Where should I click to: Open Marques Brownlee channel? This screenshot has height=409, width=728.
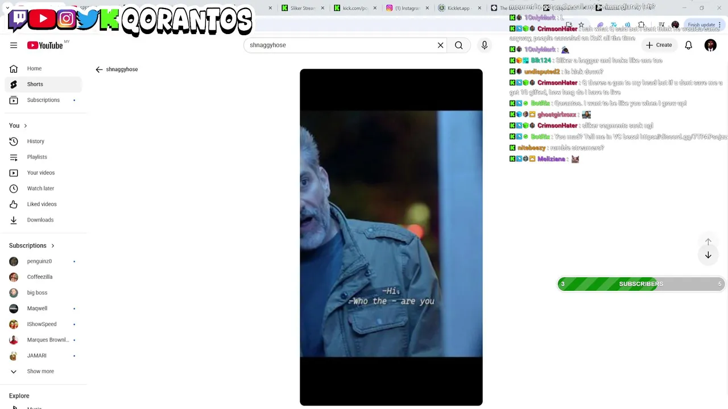pos(43,340)
